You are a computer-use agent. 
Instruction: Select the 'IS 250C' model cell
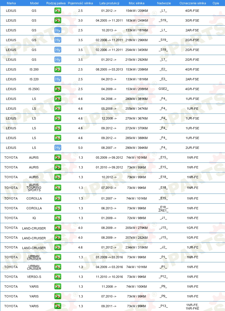point(34,89)
